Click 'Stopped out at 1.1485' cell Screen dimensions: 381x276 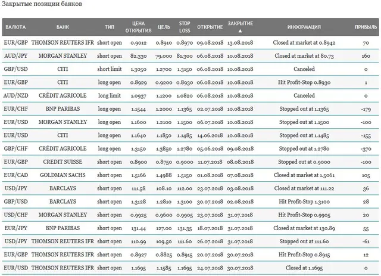point(304,135)
